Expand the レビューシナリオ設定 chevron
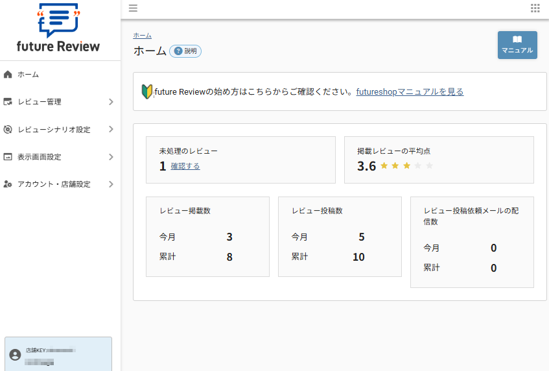The image size is (549, 371). [111, 129]
